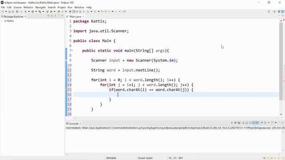
Task: Remove all terminated launches in Console
Action: tap(239, 123)
